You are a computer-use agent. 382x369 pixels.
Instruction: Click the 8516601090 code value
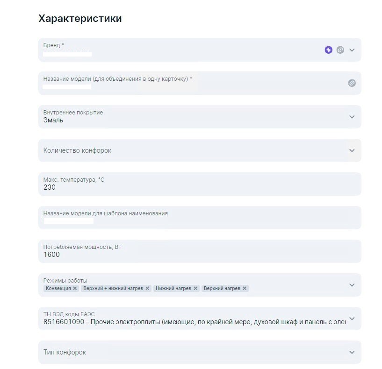click(64, 322)
